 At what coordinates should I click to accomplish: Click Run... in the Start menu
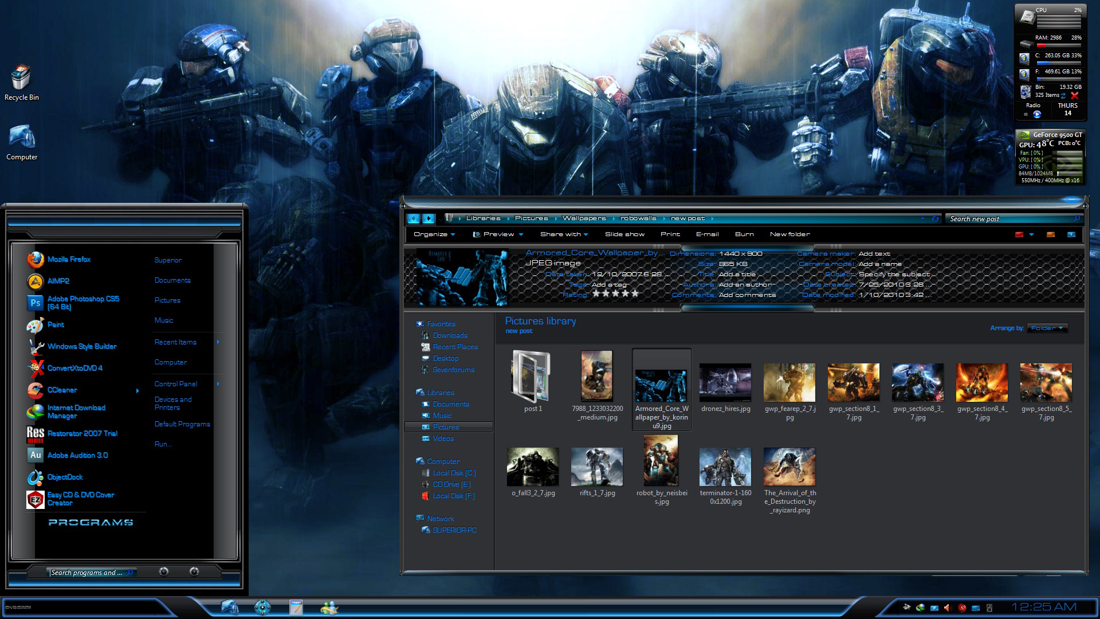click(163, 444)
